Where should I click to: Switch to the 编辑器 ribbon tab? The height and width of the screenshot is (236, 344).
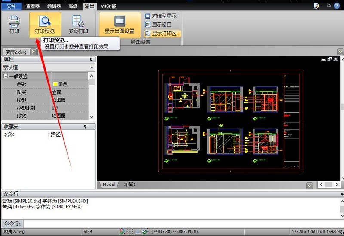(x=54, y=6)
